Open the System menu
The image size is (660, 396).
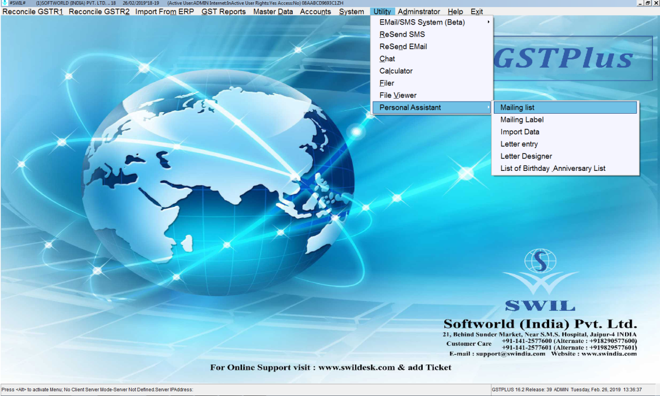(352, 12)
